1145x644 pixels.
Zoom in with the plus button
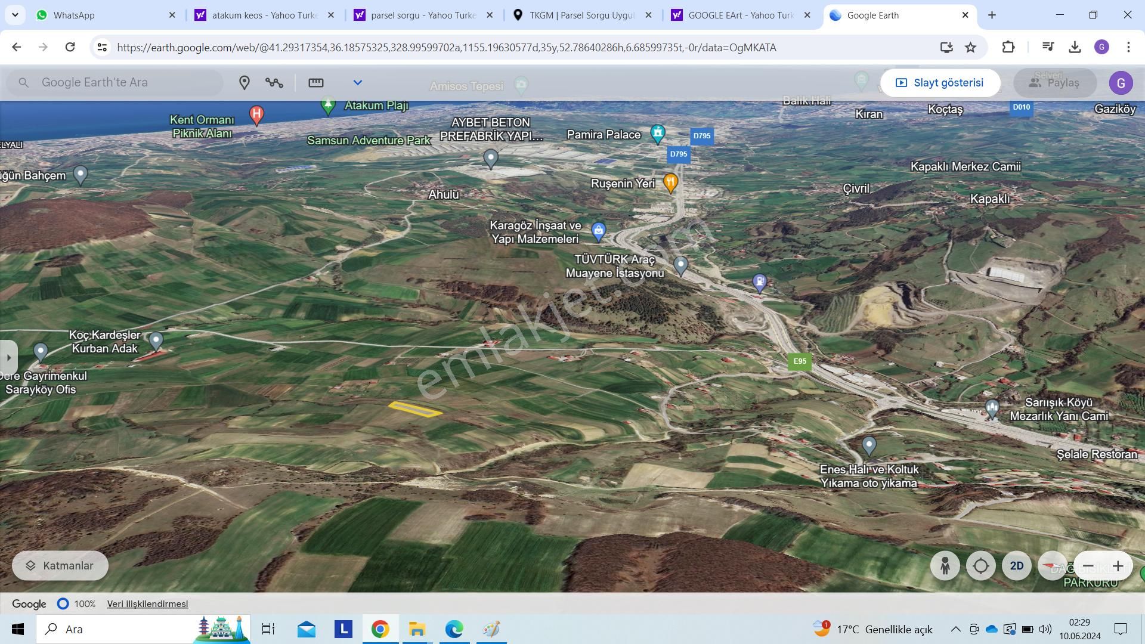(x=1118, y=566)
